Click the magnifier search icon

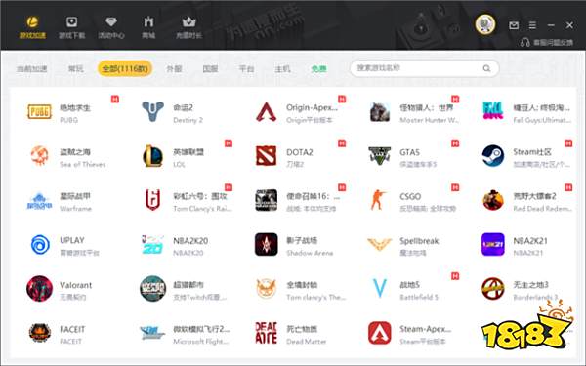click(x=486, y=68)
